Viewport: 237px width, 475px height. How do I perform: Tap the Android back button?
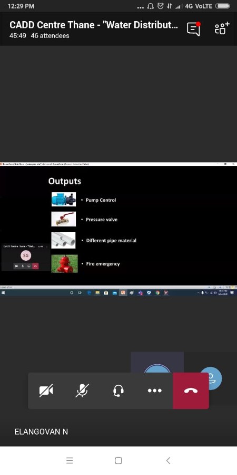pos(168,461)
